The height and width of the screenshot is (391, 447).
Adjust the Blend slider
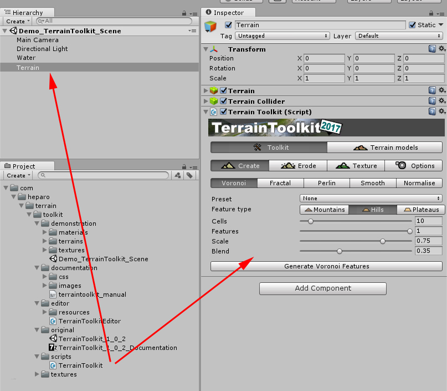(356, 251)
